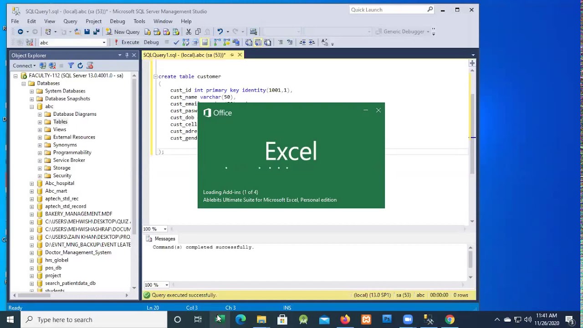Click the Execute button

(x=127, y=42)
